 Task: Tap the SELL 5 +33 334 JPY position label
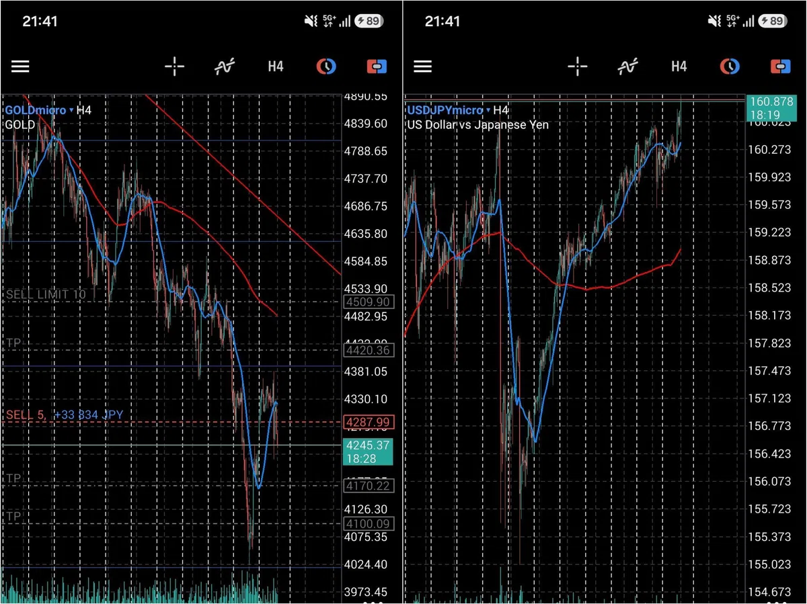pos(65,415)
